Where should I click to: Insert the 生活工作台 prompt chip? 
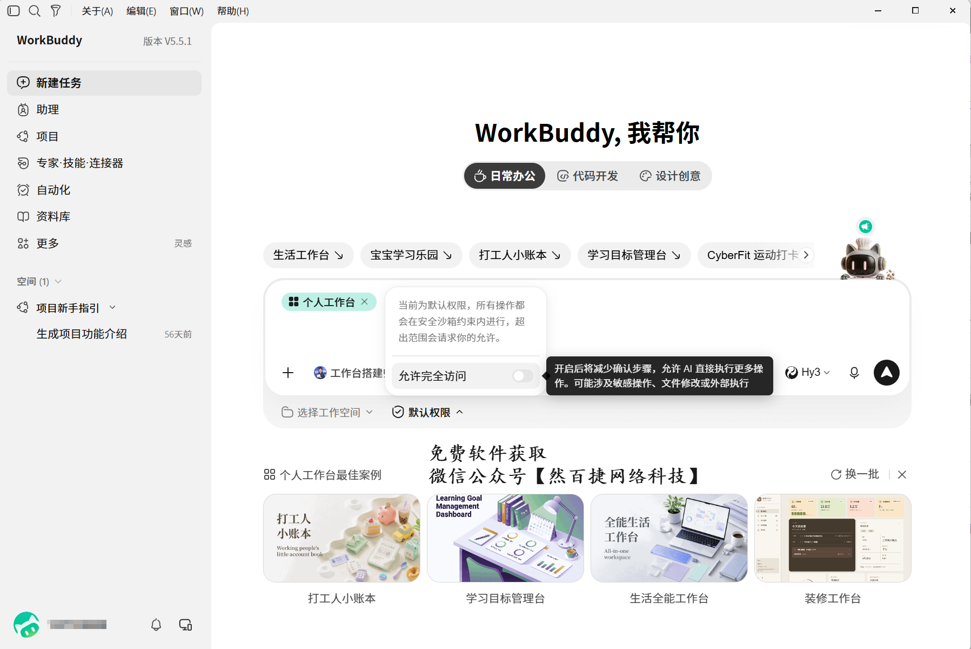308,255
